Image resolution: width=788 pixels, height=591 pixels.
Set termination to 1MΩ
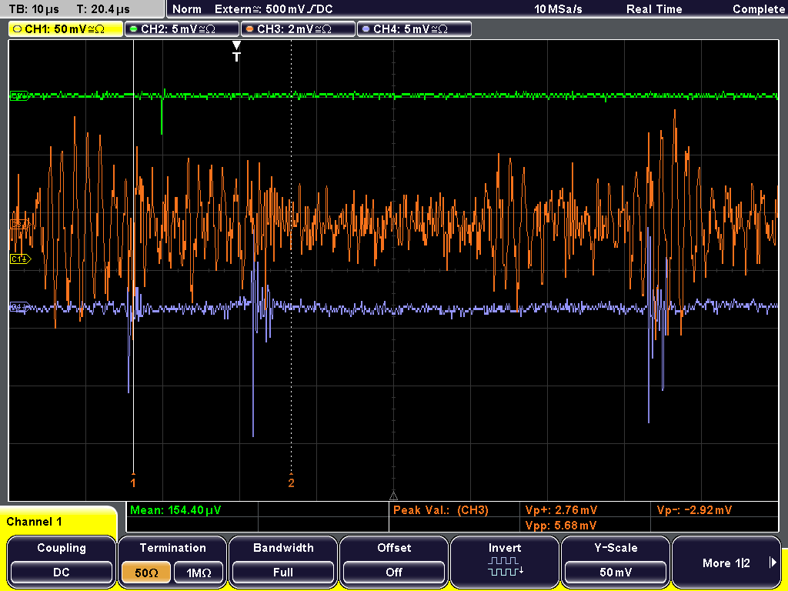tap(199, 573)
